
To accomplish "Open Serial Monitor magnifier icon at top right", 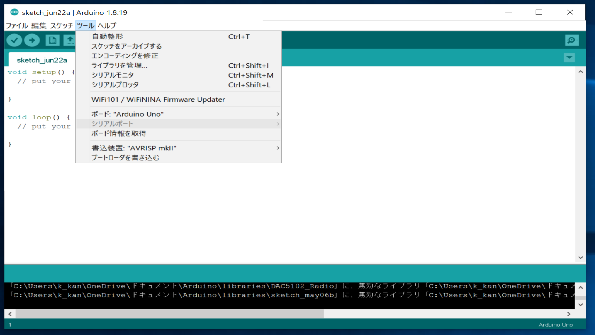I will tap(571, 40).
